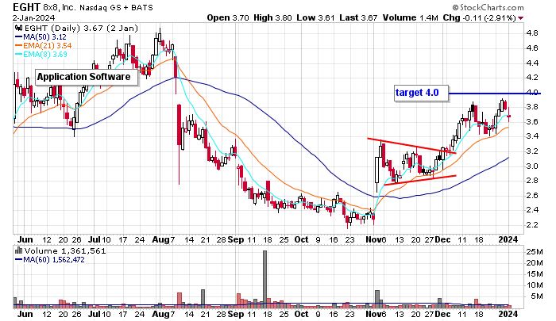Click the target 4.0 annotation box

[x=421, y=93]
